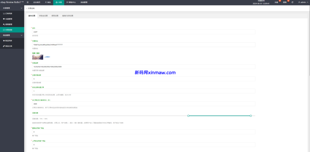The height and width of the screenshot is (152, 310).
Task: Click the cart icon beside 订单列表
Action: [x=4, y=14]
